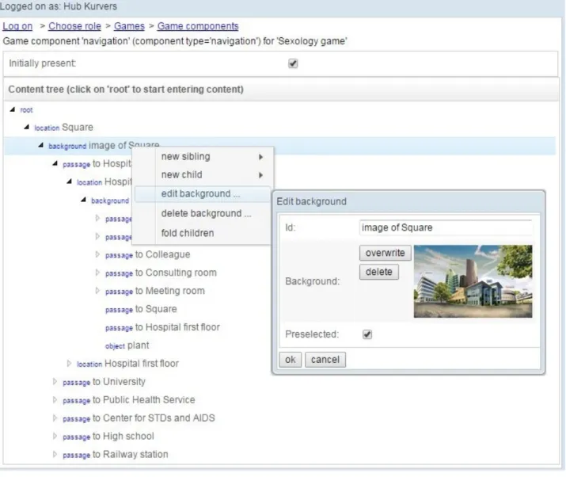The width and height of the screenshot is (566, 477).
Task: Select the passage to Square item
Action: [x=141, y=309]
